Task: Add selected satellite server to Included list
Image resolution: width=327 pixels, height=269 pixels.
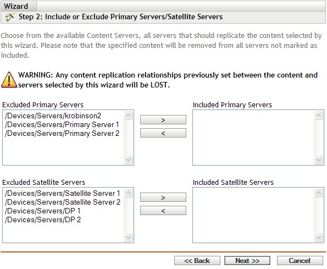Action: (163, 197)
